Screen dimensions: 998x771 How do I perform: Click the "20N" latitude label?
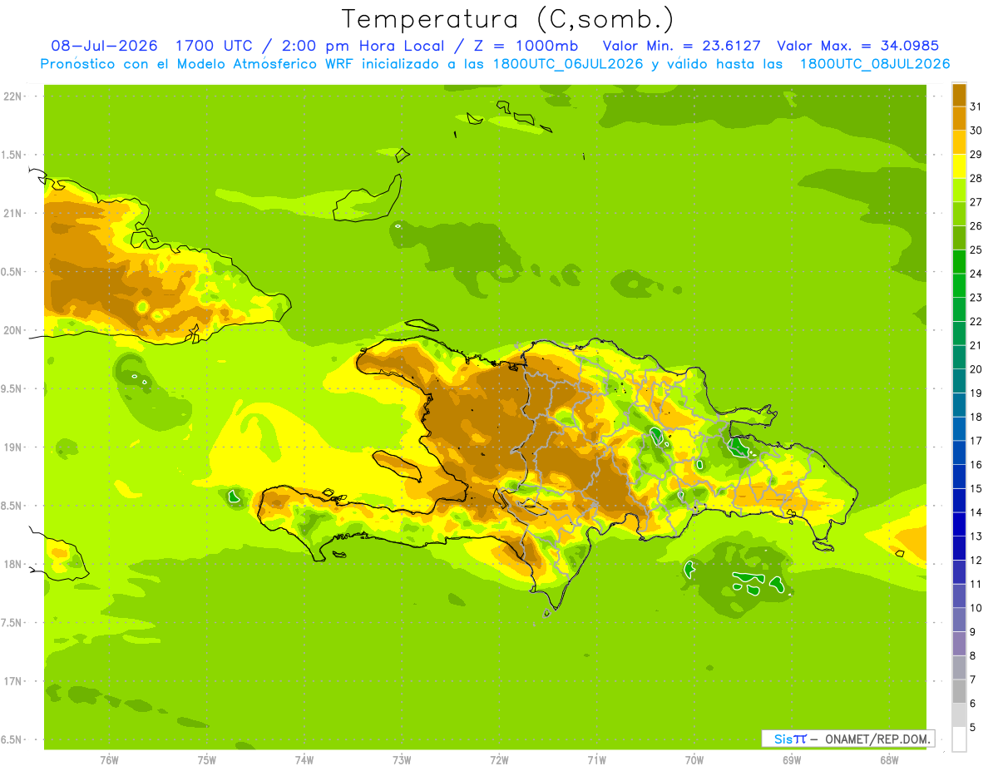pyautogui.click(x=12, y=330)
